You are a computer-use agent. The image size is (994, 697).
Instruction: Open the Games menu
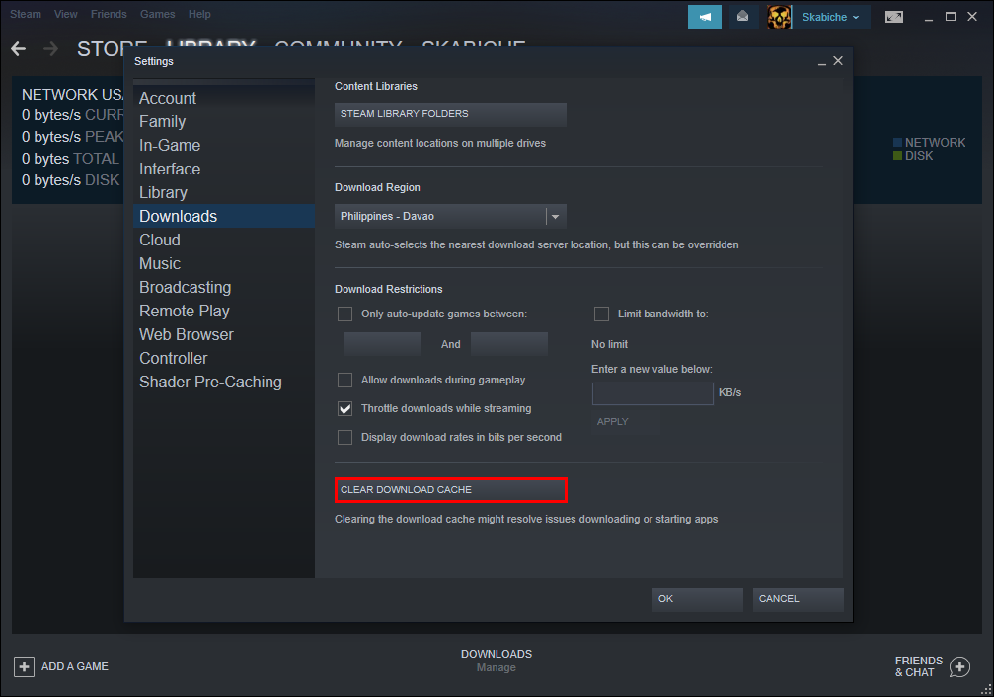pyautogui.click(x=157, y=14)
